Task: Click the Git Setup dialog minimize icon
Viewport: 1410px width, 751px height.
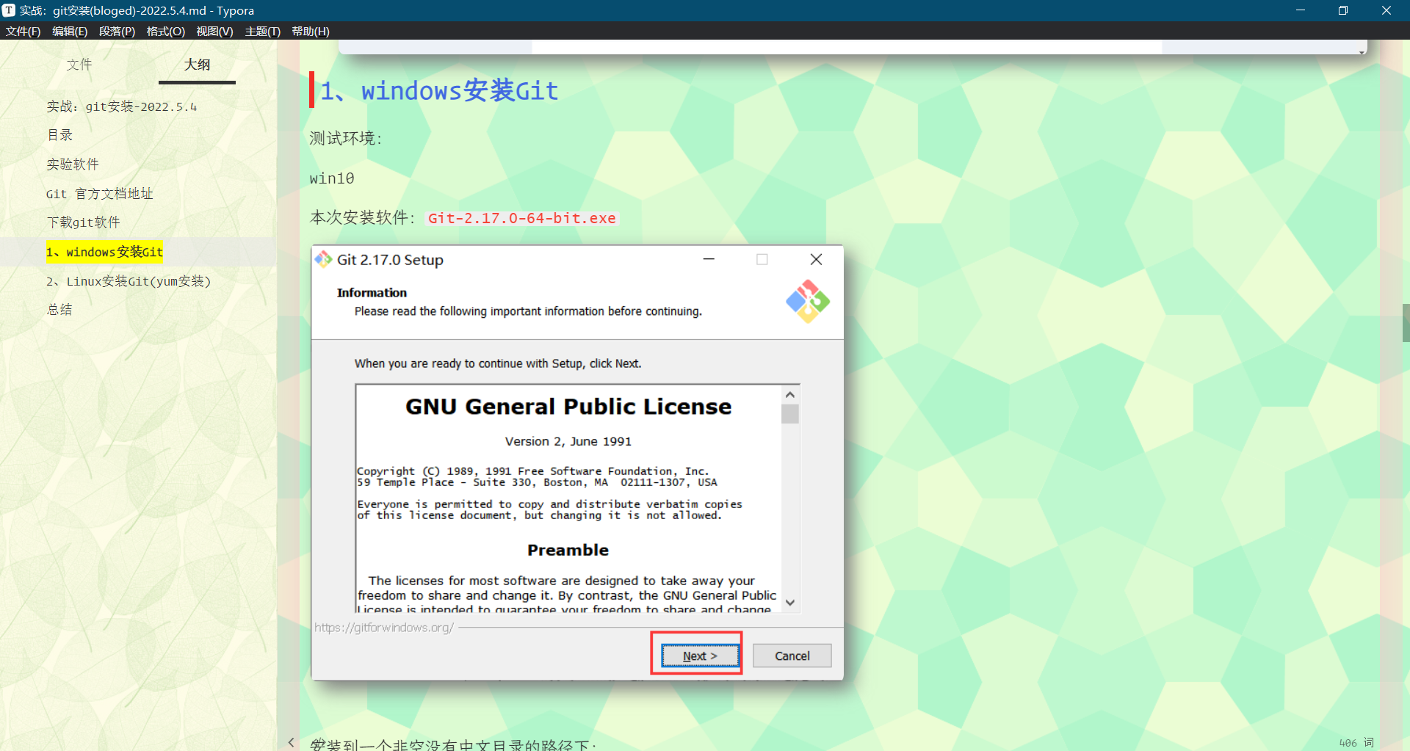Action: pyautogui.click(x=709, y=259)
